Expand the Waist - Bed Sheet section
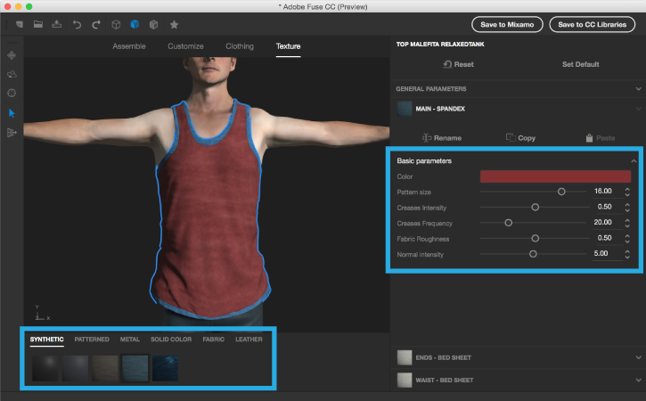 (x=638, y=380)
